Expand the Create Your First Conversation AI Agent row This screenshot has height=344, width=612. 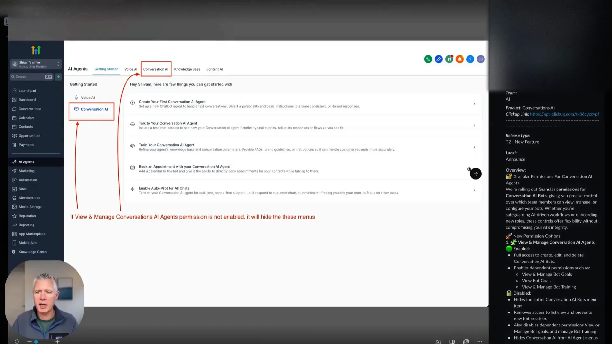click(x=474, y=104)
